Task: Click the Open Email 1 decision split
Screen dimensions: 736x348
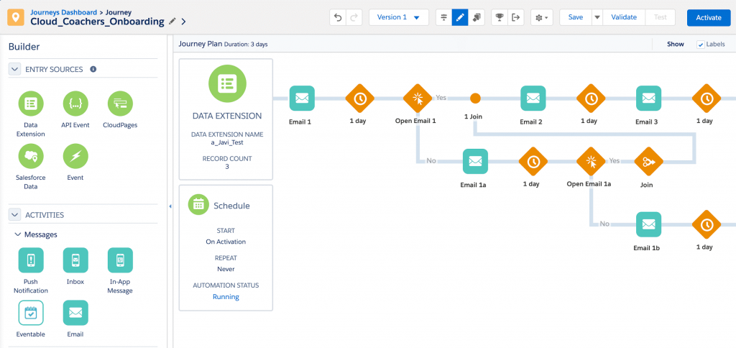Action: pos(418,99)
